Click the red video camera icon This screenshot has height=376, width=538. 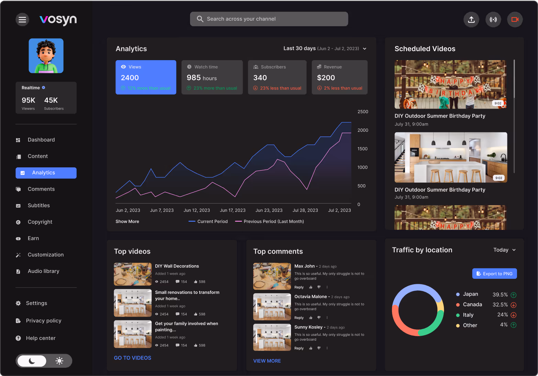(515, 20)
